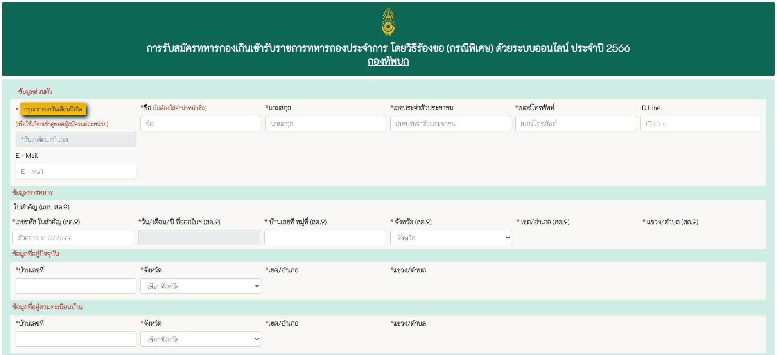The image size is (777, 355).
Task: Click the ข้อมูลที่อยู่ปัจจุบัน section heading
Action: pos(36,254)
